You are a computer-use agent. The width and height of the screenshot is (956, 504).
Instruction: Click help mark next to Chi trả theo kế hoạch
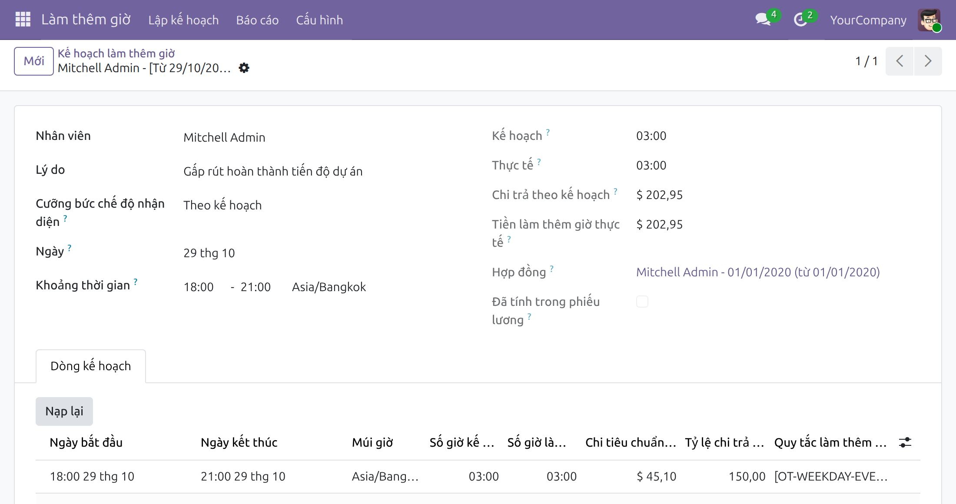pyautogui.click(x=615, y=191)
